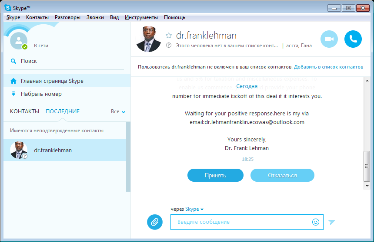Switch to the КОНТАКТЫ tab
Screen dimensions: 374x242
tap(24, 111)
